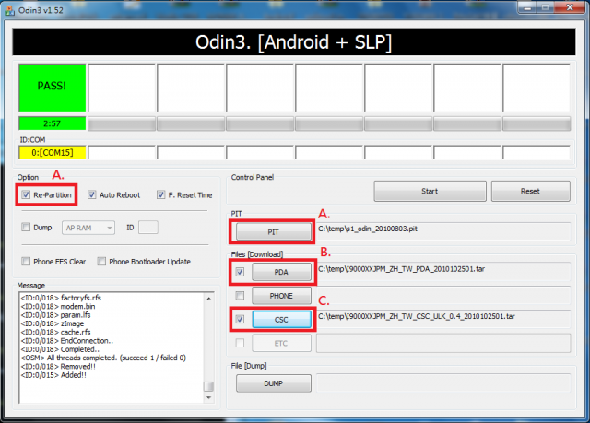
Task: Click the factoryfs.rfs log line
Action: 61,298
